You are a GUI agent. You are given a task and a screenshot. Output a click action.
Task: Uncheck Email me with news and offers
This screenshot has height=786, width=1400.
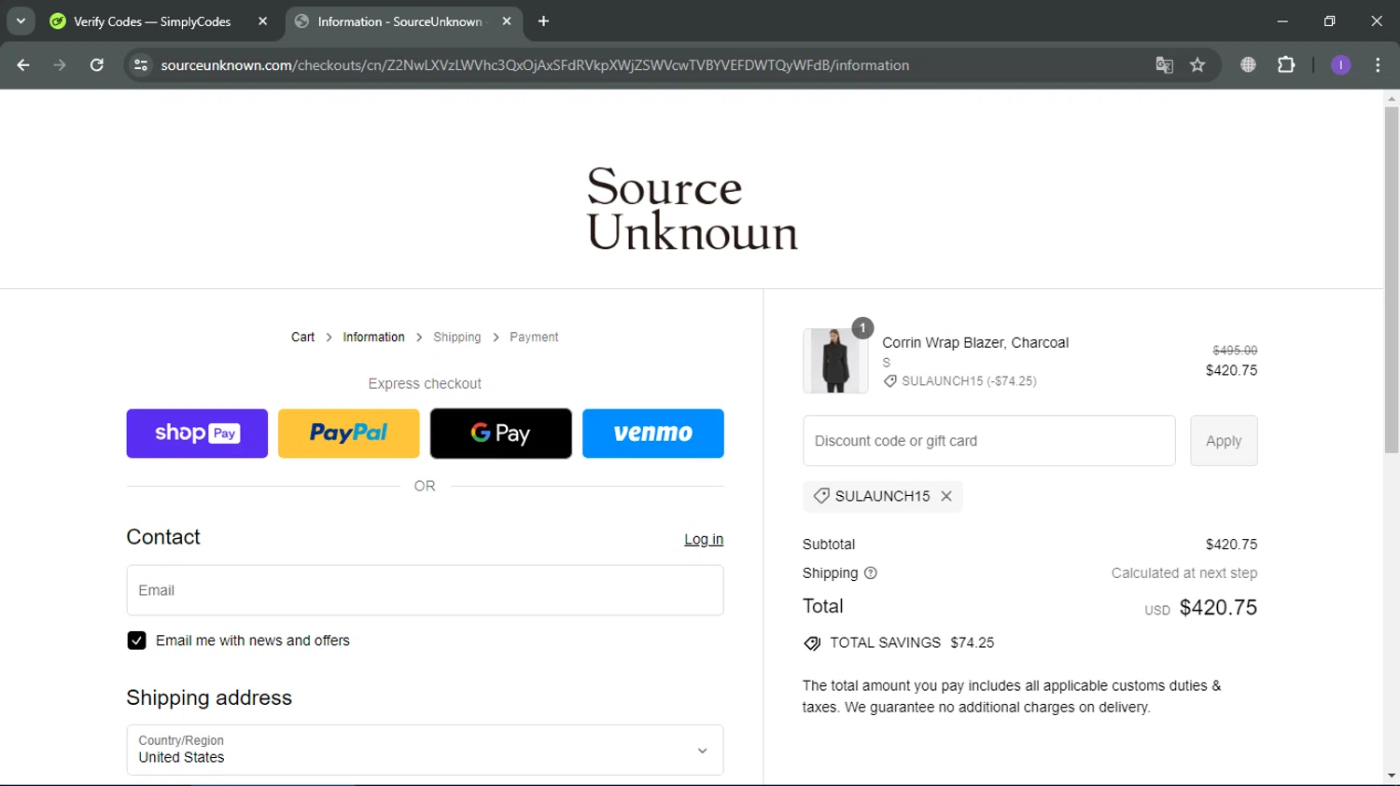click(136, 641)
